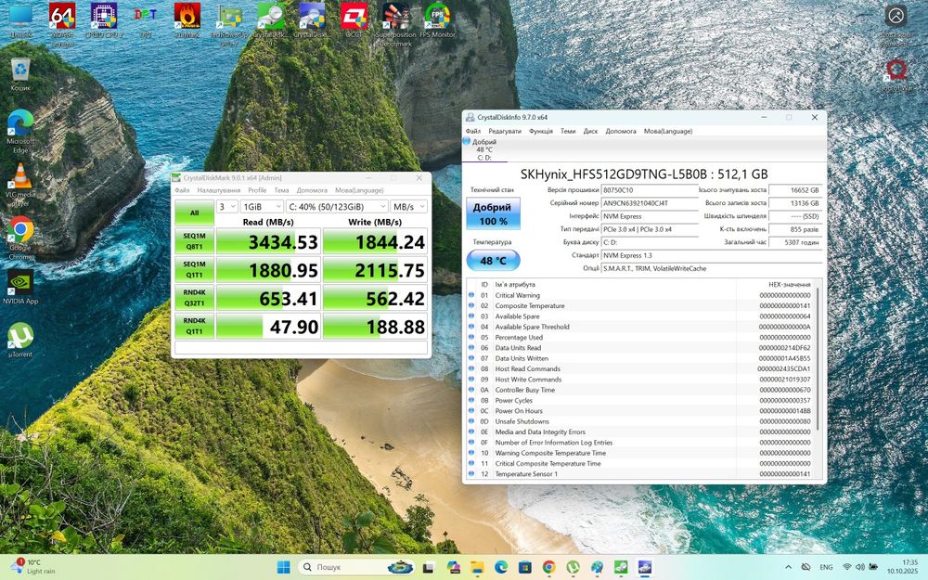Click the taskbar search box Пошук
928x580 pixels.
(x=357, y=567)
